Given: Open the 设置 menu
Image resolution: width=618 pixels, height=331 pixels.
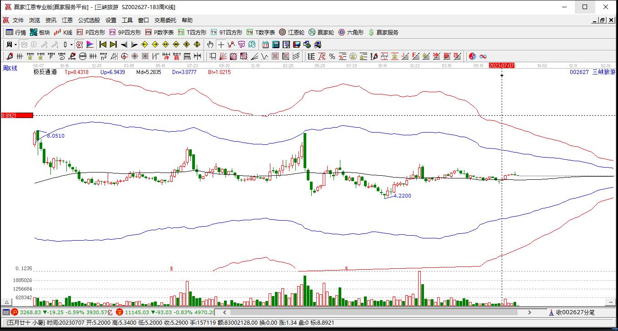Looking at the screenshot, I should (111, 20).
